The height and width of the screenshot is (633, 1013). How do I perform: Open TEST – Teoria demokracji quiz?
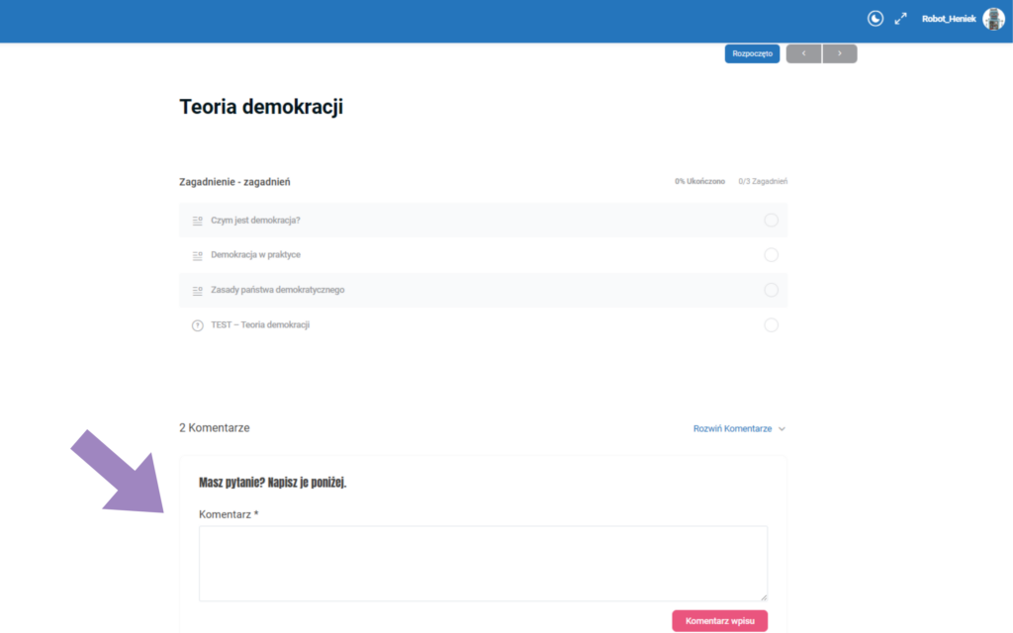click(260, 325)
